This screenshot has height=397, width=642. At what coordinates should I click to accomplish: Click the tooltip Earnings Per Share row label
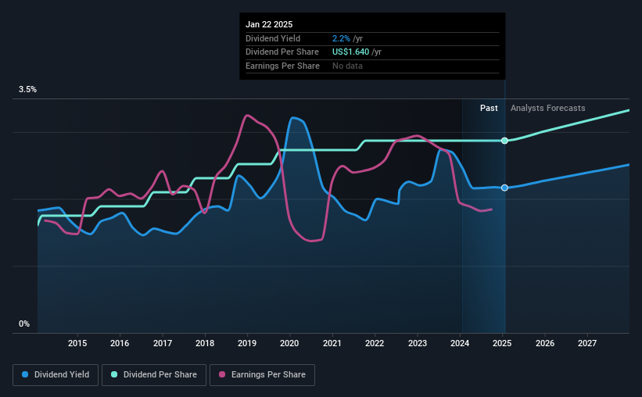coord(282,66)
